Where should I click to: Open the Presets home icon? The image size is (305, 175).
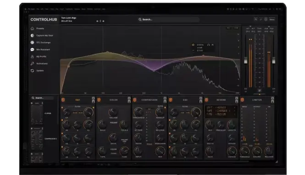[x=32, y=28]
